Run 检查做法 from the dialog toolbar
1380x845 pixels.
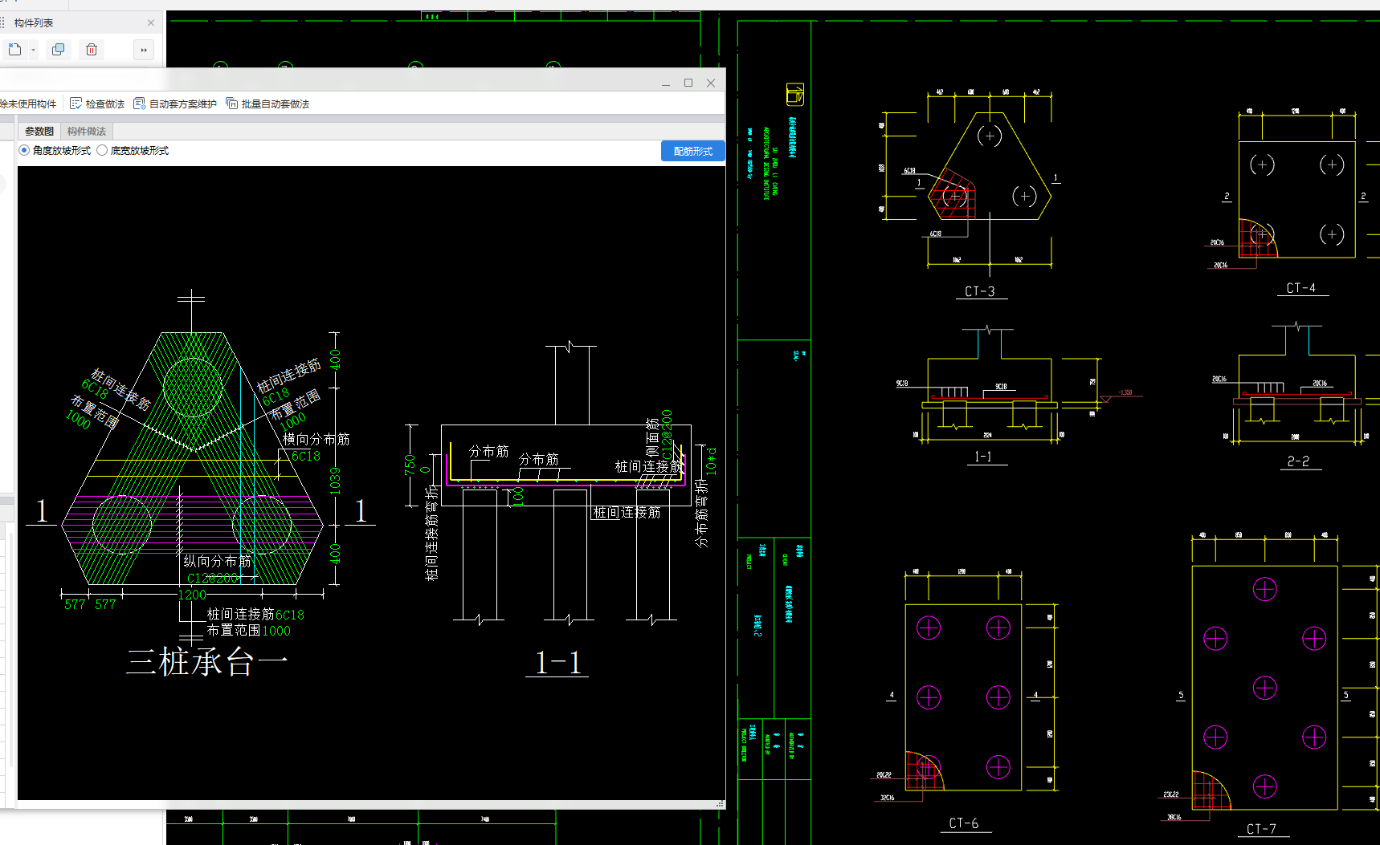[97, 104]
